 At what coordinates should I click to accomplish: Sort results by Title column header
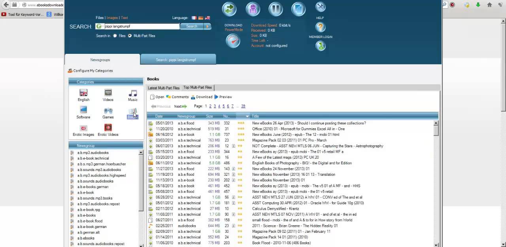point(255,116)
